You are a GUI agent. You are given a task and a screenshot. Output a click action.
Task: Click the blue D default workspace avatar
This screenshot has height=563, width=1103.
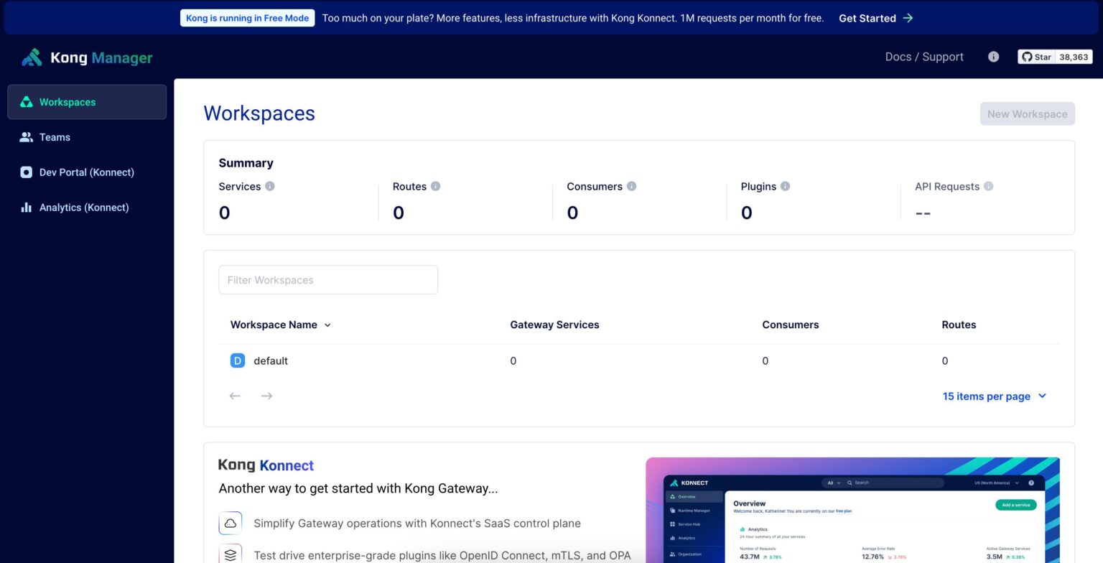(x=238, y=360)
